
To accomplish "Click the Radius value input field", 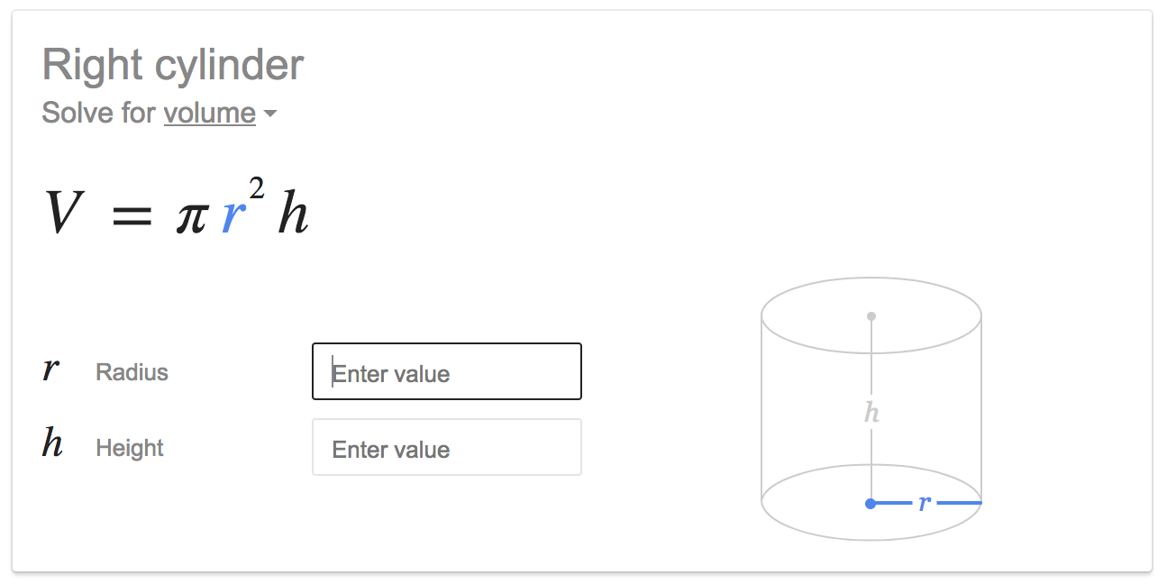I will (446, 371).
